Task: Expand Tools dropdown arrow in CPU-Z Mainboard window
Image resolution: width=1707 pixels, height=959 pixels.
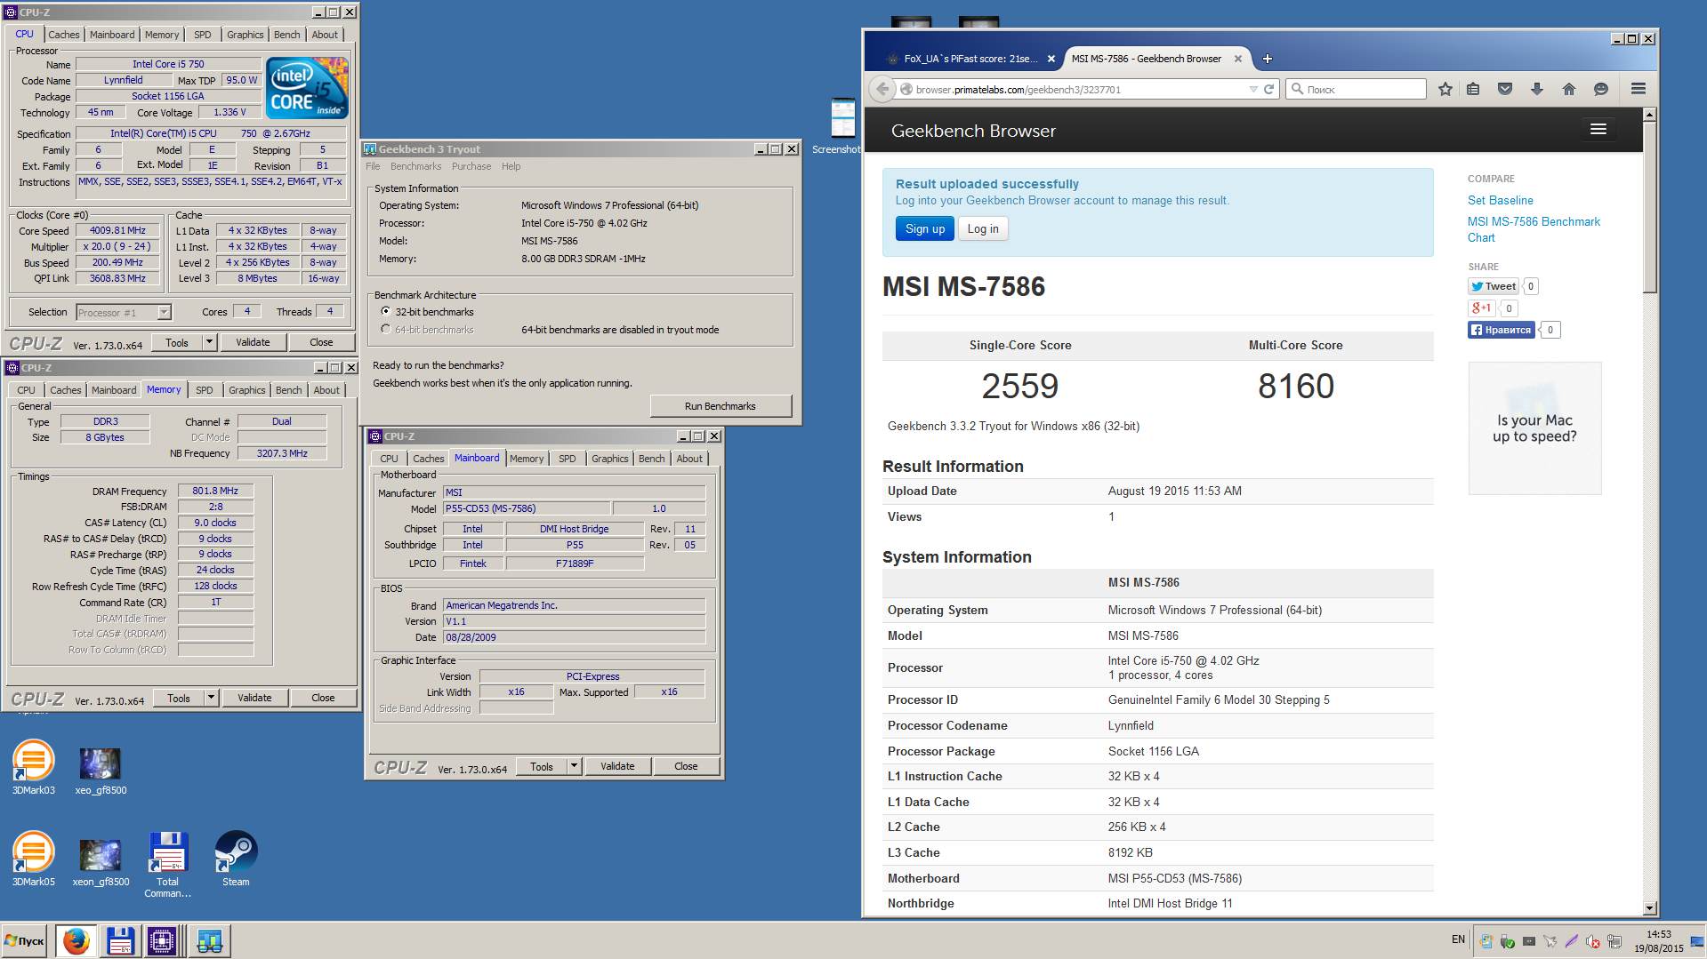Action: point(574,766)
